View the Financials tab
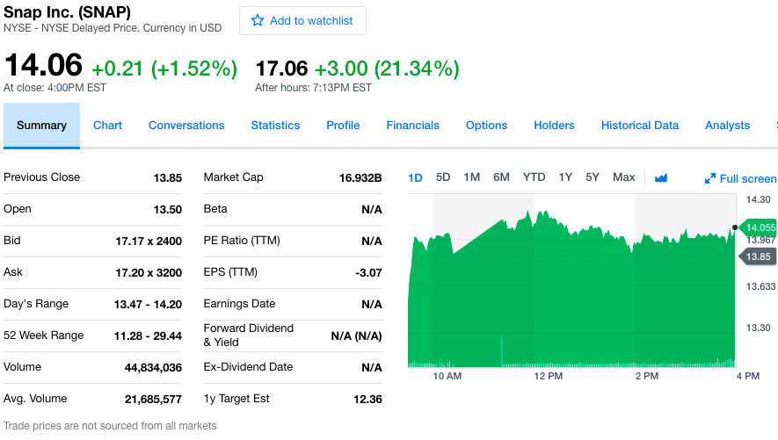Image resolution: width=778 pixels, height=440 pixels. [413, 126]
